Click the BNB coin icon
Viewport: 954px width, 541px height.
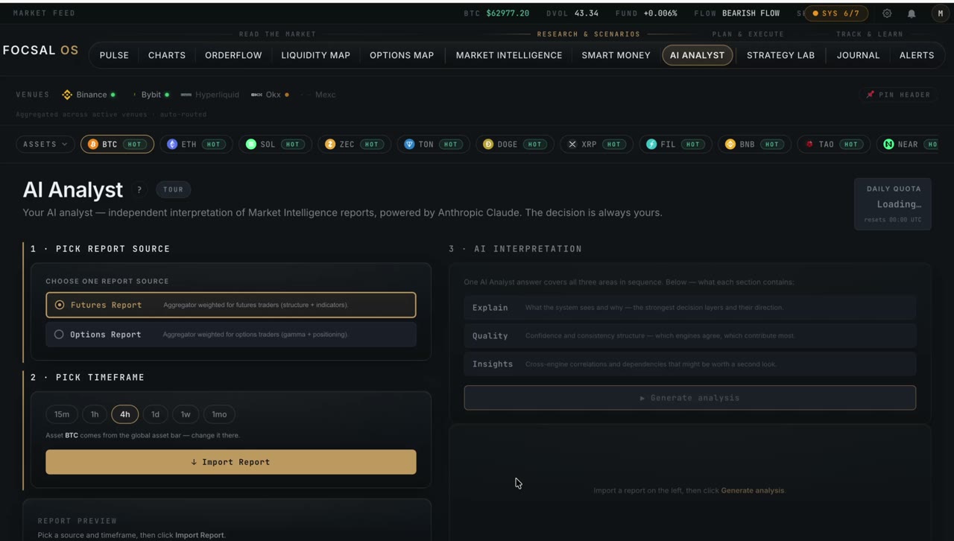point(730,144)
